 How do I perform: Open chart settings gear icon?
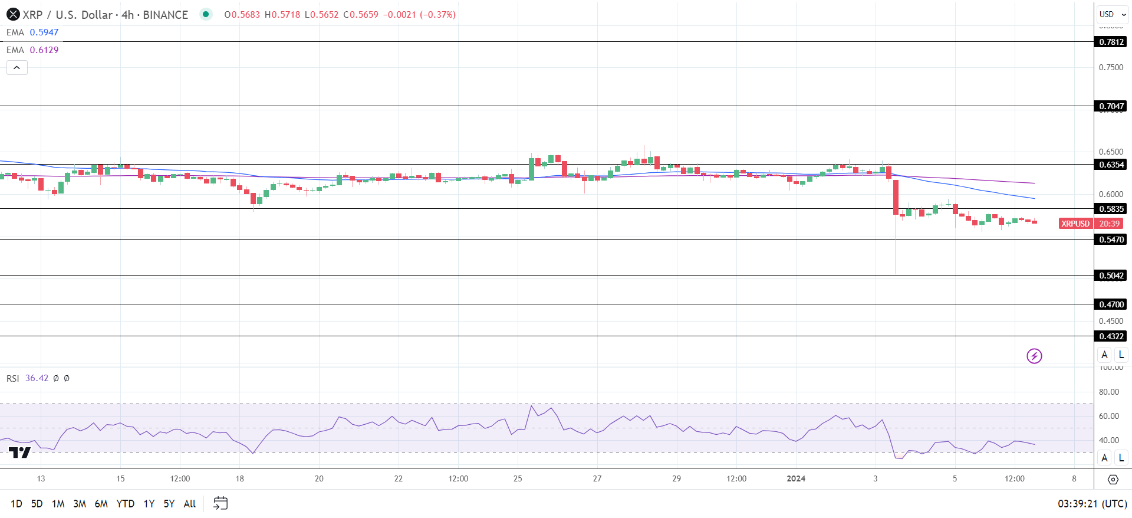pos(1113,479)
